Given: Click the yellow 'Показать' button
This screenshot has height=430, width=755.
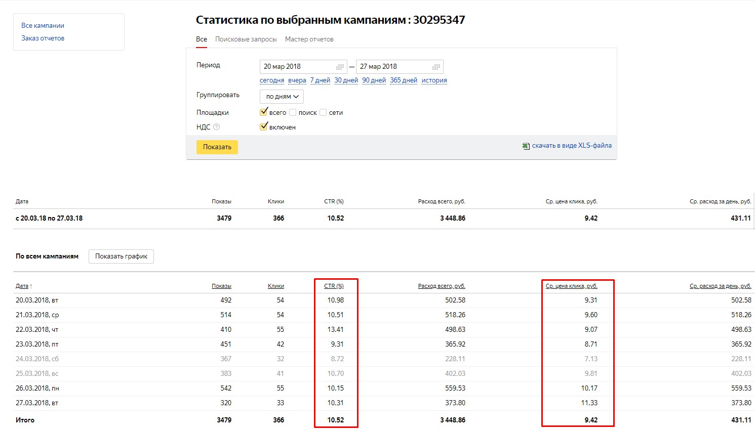Looking at the screenshot, I should [x=217, y=147].
